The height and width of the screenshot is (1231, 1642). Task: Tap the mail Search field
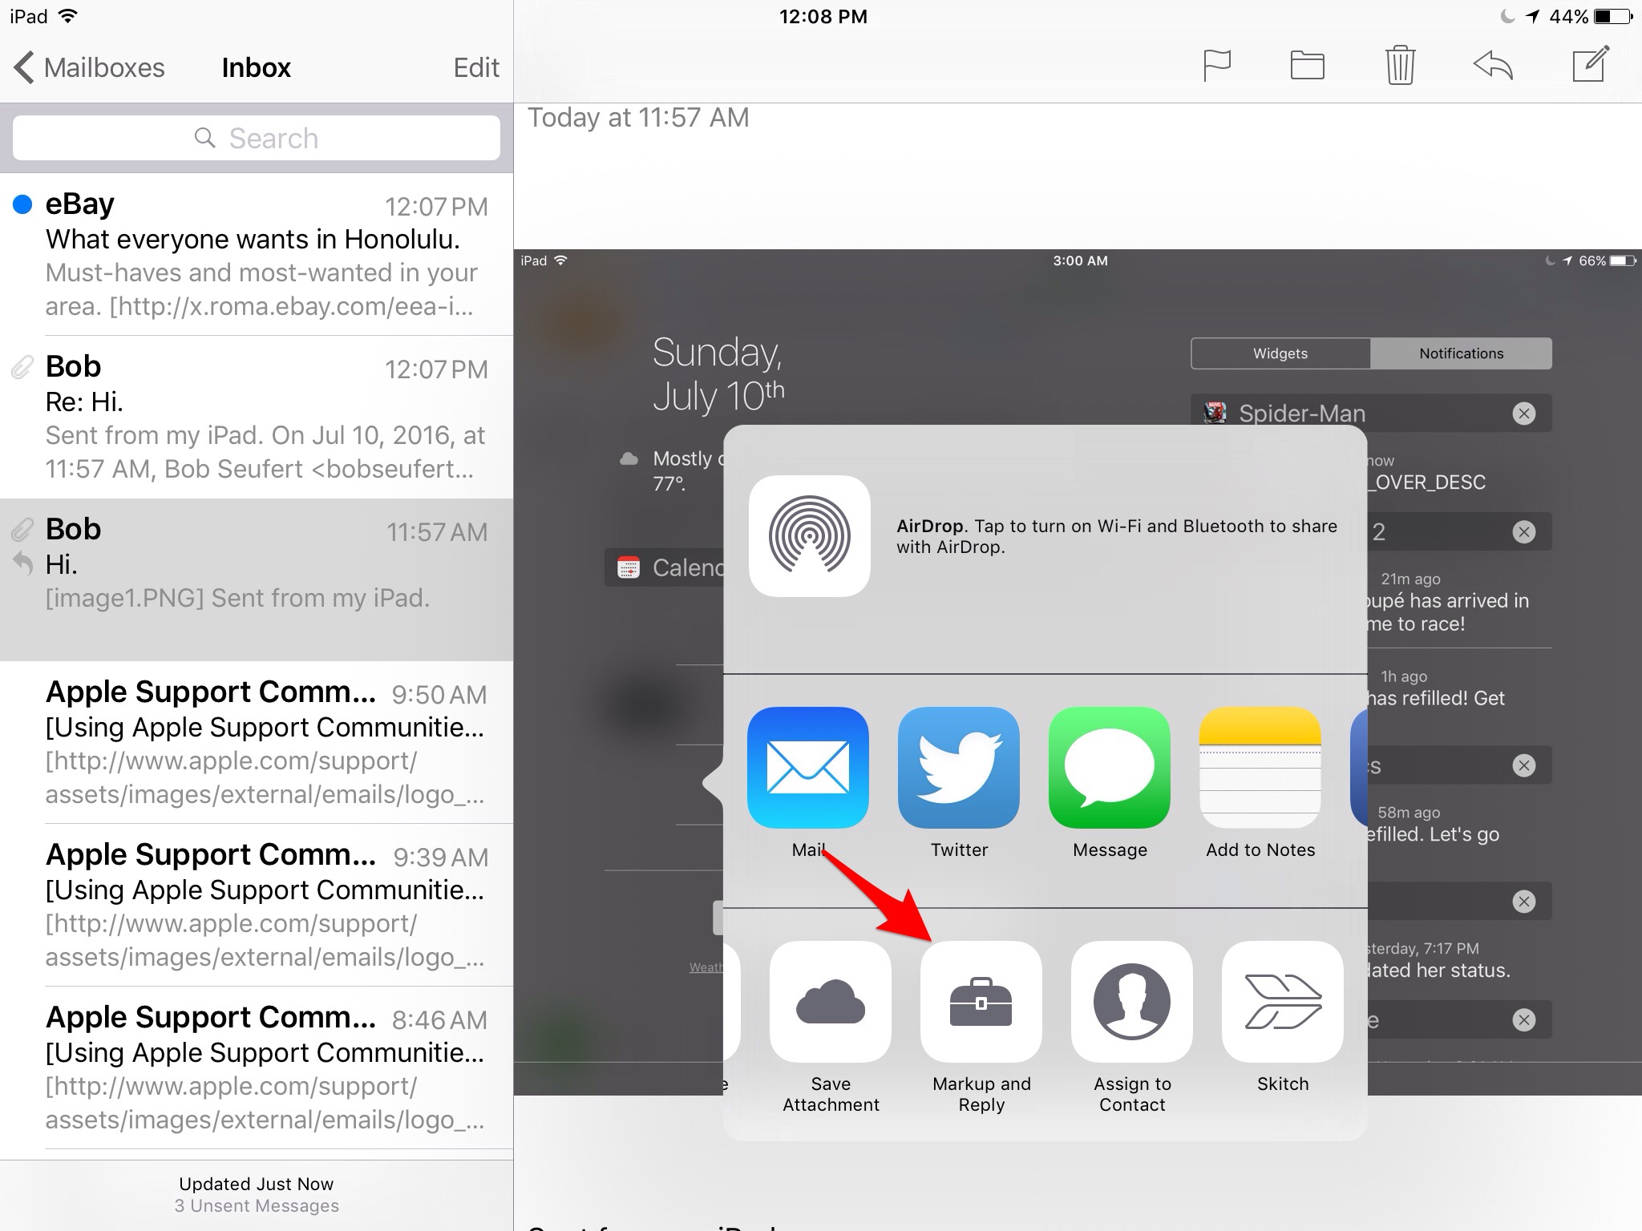click(257, 138)
